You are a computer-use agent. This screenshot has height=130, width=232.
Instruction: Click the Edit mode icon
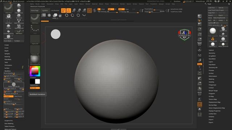(63, 10)
